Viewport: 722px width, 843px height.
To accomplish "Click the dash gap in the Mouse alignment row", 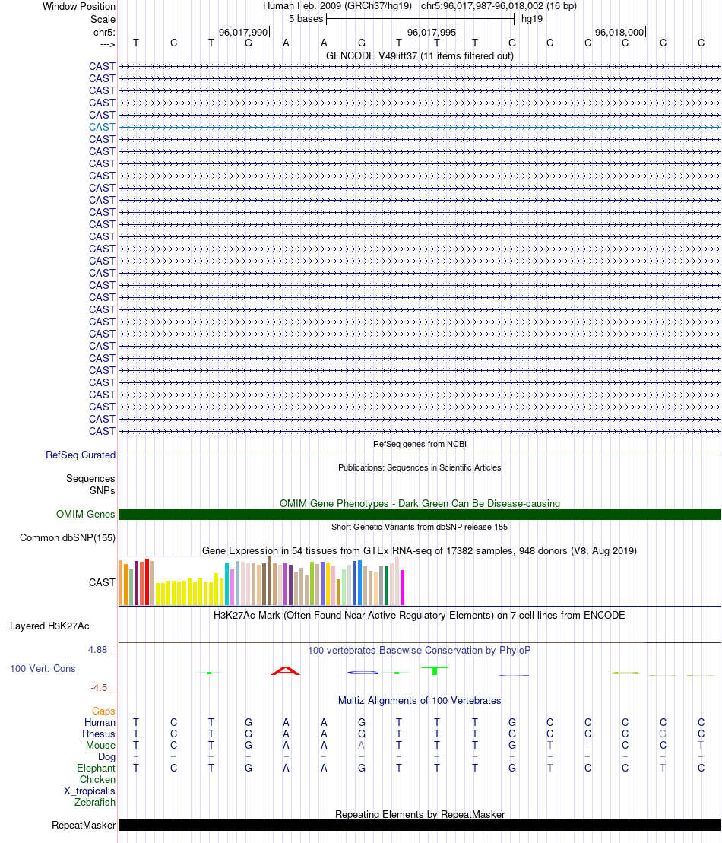I will coord(587,746).
